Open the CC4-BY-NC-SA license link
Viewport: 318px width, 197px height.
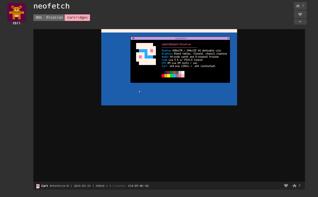[138, 186]
